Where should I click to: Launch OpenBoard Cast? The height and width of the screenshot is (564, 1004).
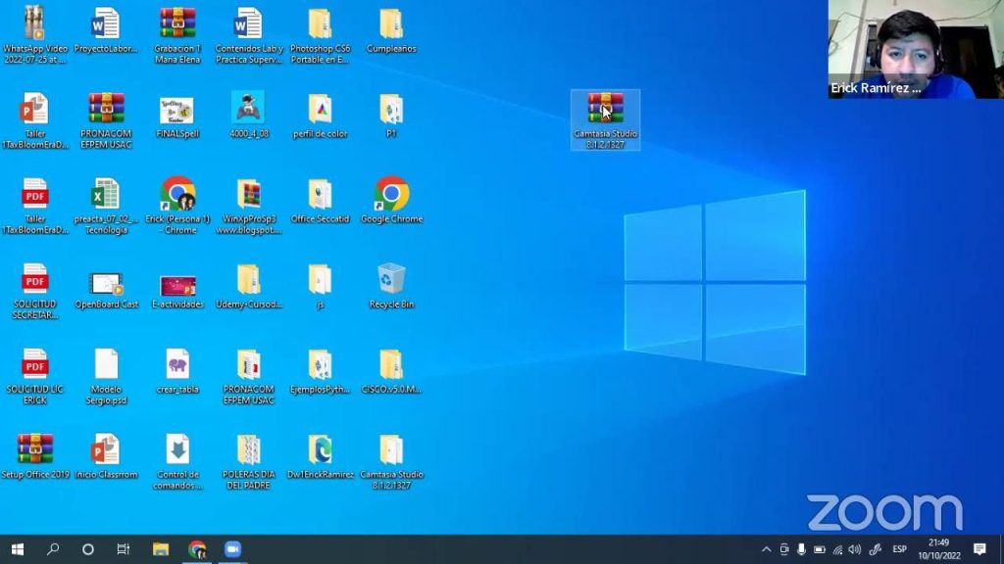106,284
